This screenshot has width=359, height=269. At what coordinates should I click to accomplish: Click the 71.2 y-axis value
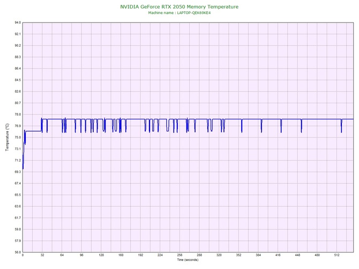click(x=18, y=160)
